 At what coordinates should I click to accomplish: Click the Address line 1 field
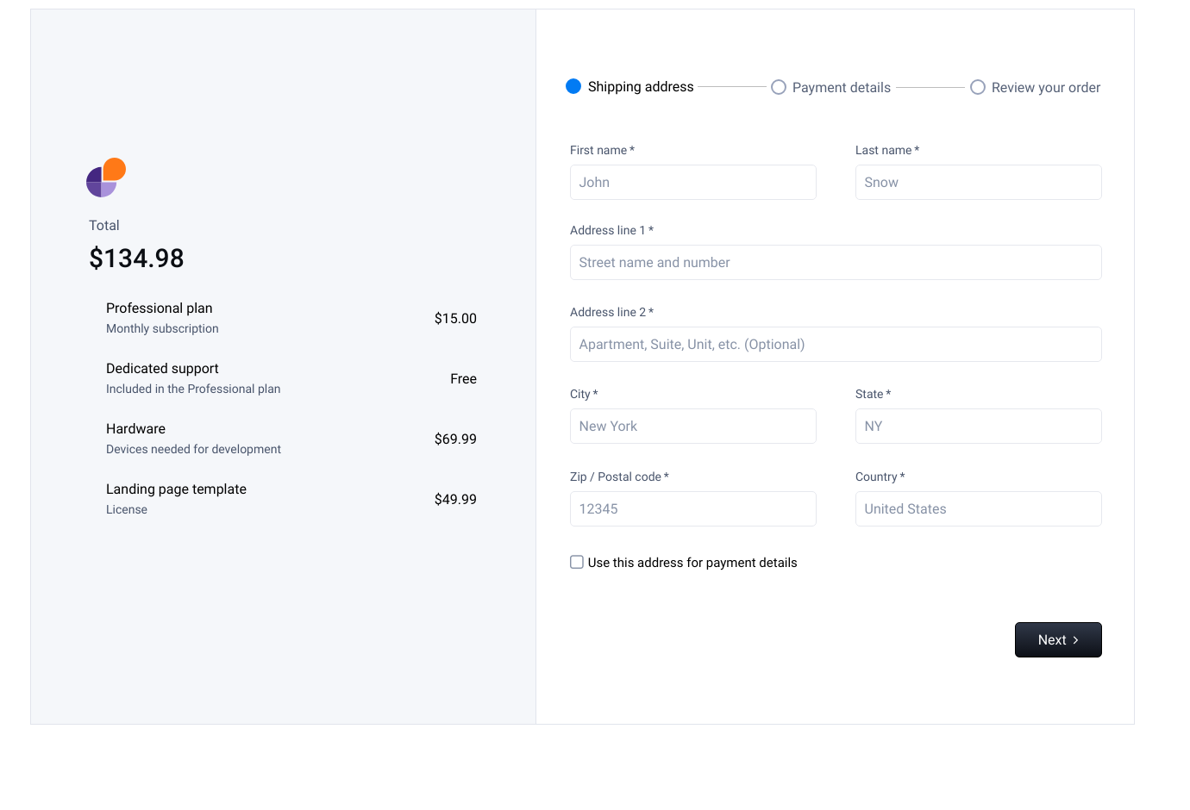click(x=836, y=262)
